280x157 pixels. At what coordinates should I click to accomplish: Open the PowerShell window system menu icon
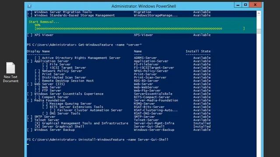[30, 6]
